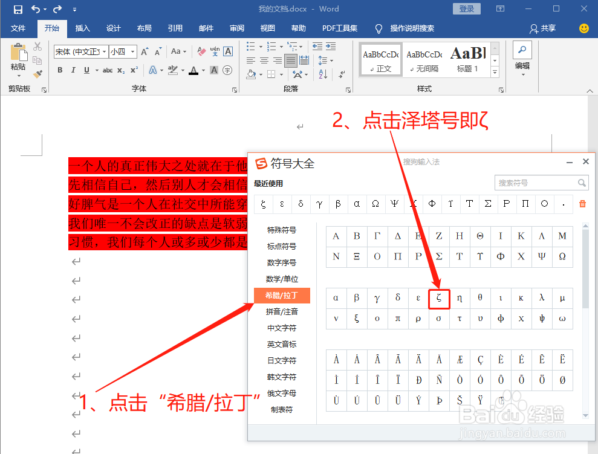This screenshot has width=598, height=454.
Task: Increase font size with the larger A
Action: tap(145, 51)
